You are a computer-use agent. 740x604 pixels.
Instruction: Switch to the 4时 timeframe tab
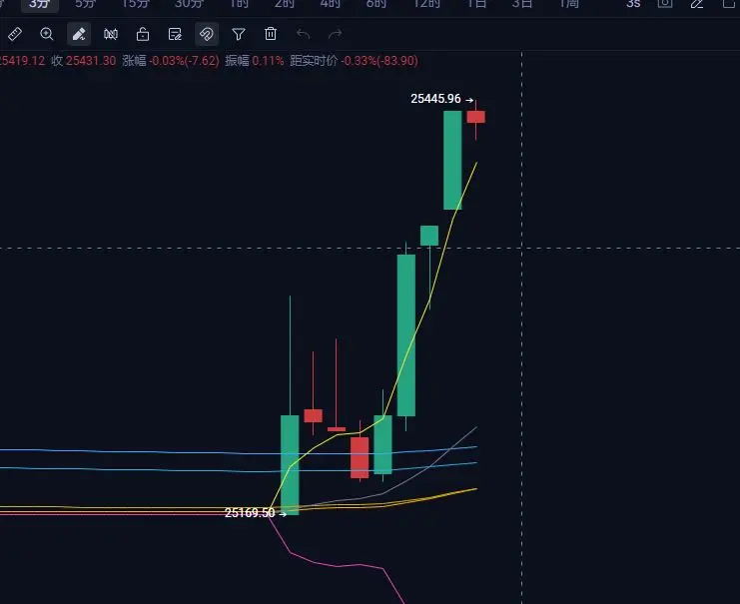[x=331, y=4]
